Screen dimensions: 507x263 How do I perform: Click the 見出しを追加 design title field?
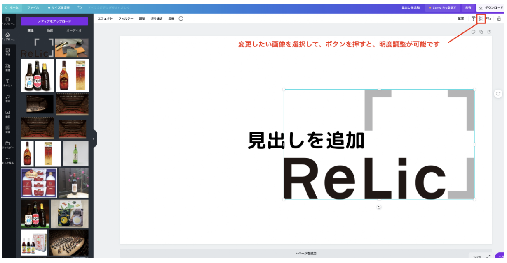pos(411,8)
